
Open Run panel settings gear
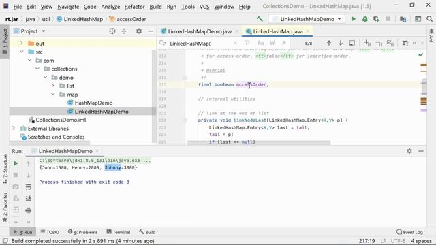click(x=409, y=151)
